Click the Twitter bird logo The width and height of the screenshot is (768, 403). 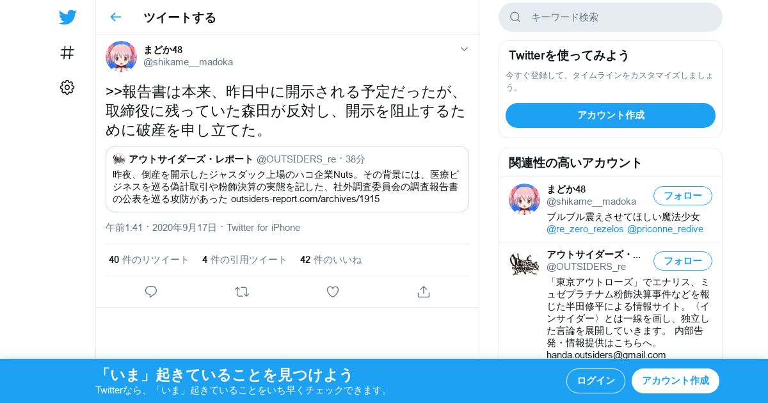67,17
